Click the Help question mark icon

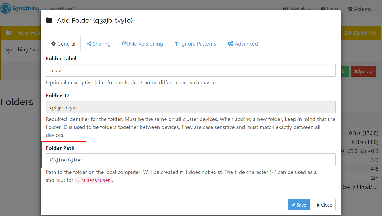(323, 9)
